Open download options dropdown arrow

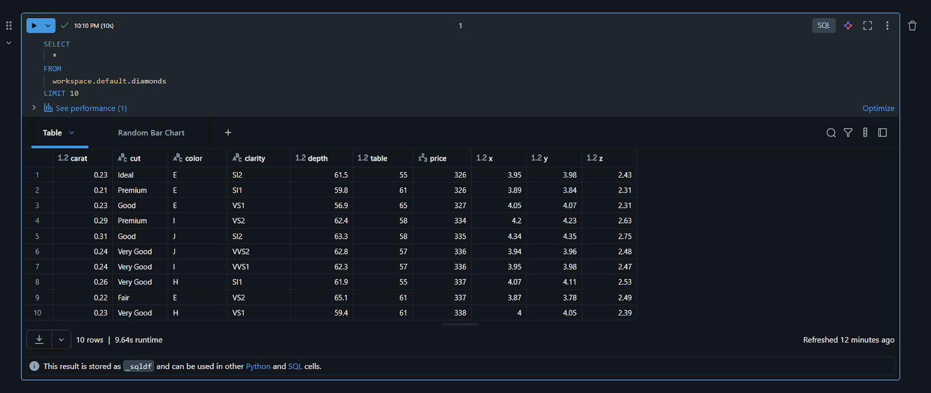pos(61,339)
